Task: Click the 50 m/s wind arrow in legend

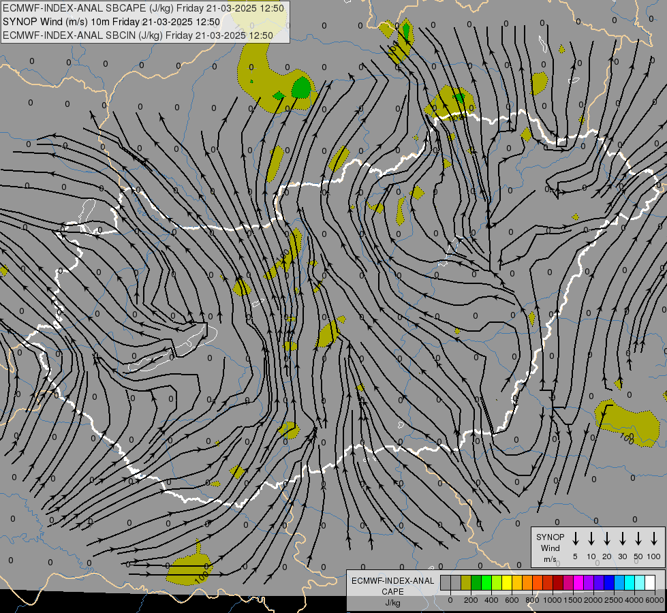Action: [638, 538]
